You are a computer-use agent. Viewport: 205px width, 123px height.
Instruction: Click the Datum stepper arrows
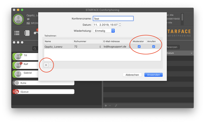tap(120, 25)
